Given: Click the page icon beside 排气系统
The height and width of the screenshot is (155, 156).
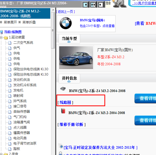Looking at the screenshot, I should 10,101.
